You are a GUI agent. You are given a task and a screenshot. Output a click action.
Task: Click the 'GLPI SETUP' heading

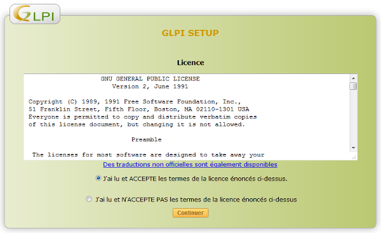(190, 33)
